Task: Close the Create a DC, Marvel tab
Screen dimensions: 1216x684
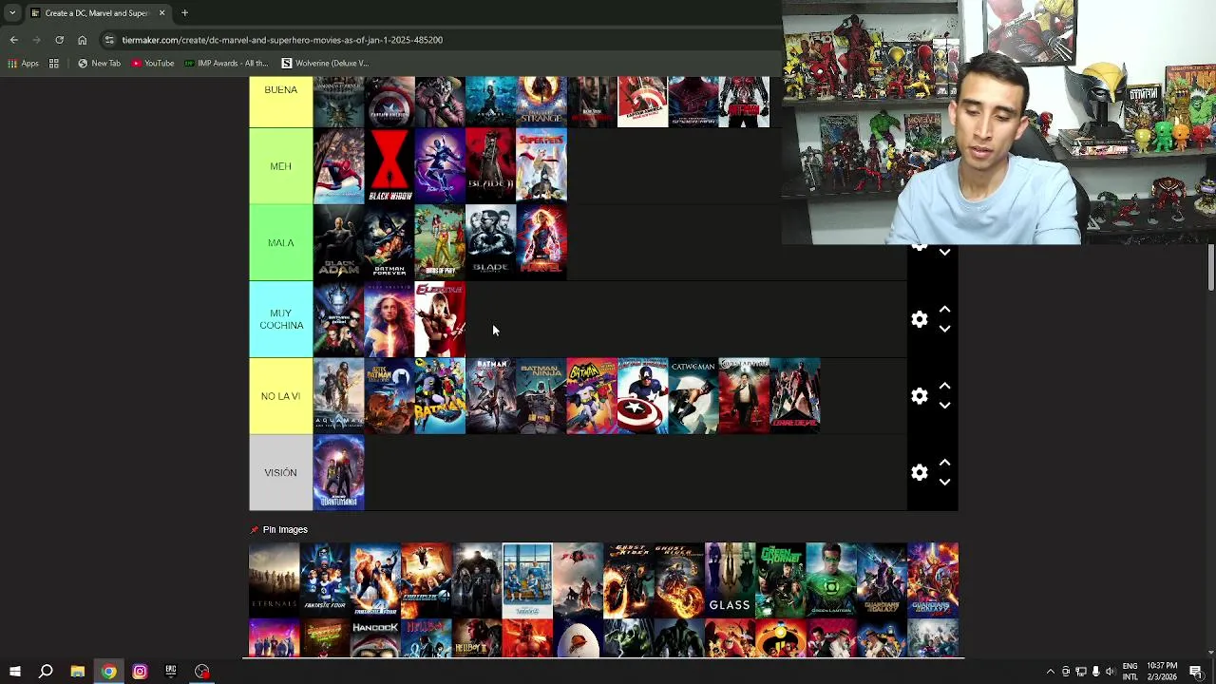Action: click(x=161, y=13)
